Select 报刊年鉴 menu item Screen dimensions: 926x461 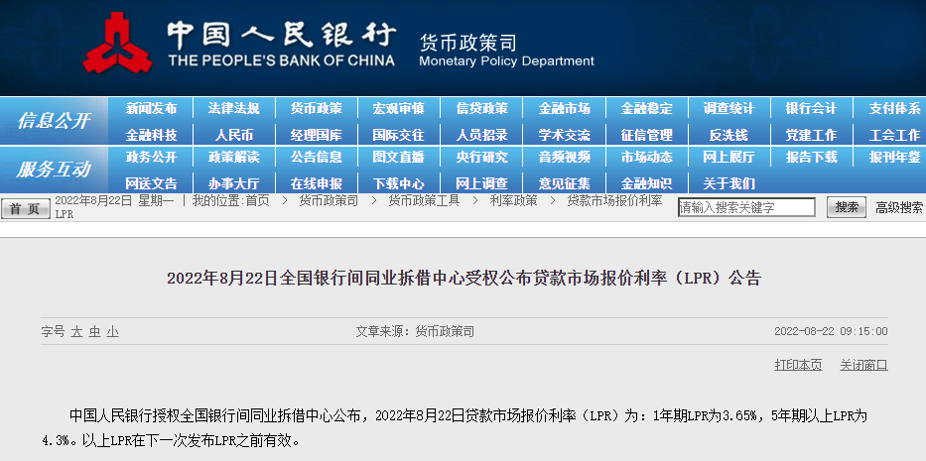pyautogui.click(x=894, y=157)
